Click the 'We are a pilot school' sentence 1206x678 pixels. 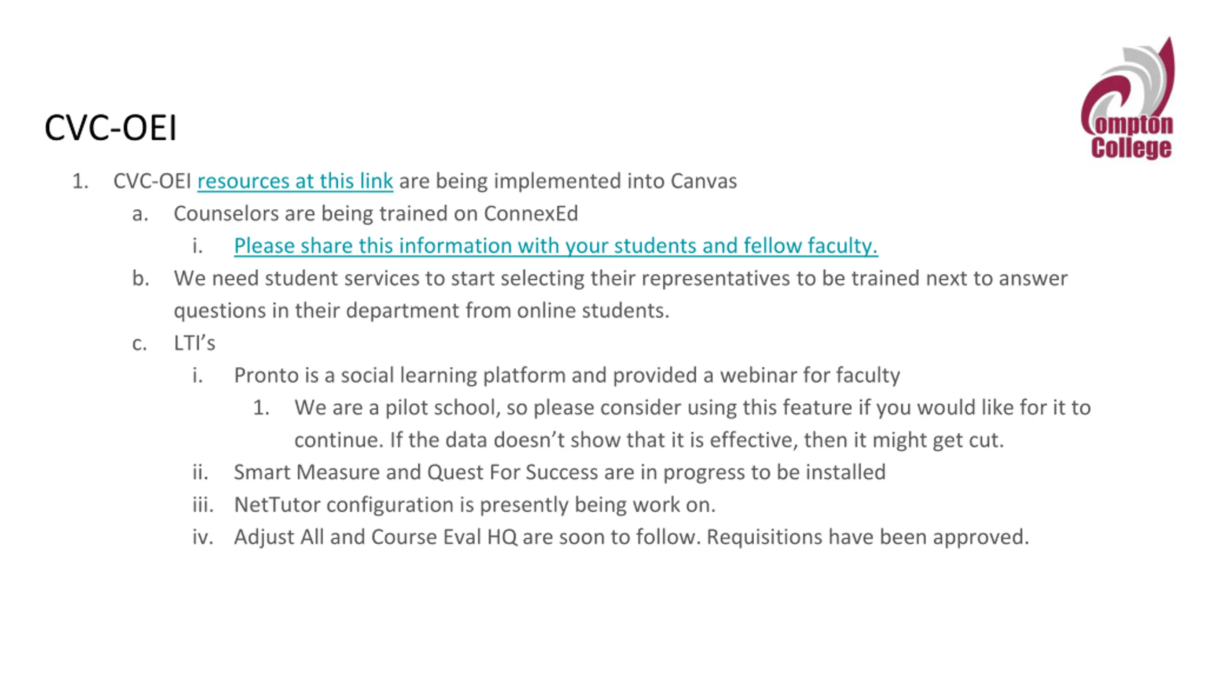[693, 408]
